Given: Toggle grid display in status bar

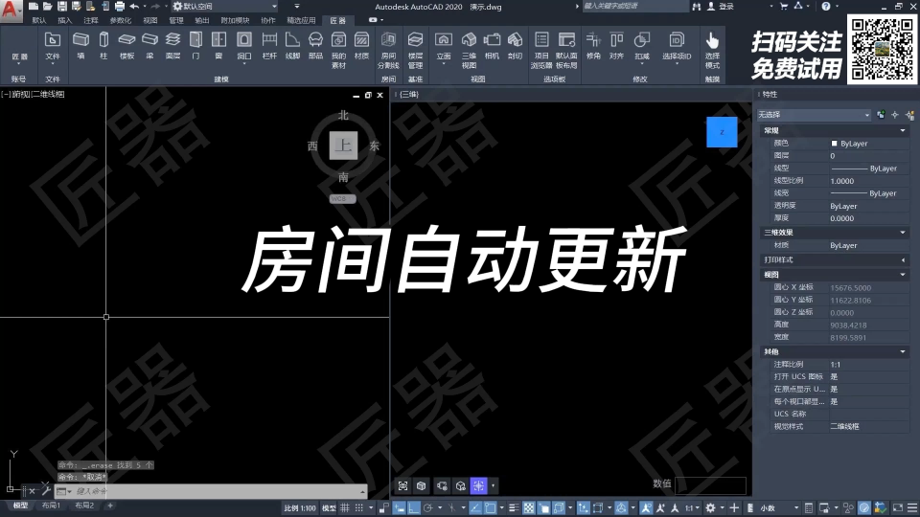Looking at the screenshot, I should (345, 508).
